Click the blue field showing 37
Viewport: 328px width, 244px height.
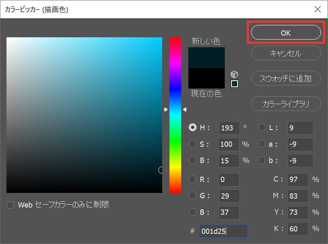[229, 212]
